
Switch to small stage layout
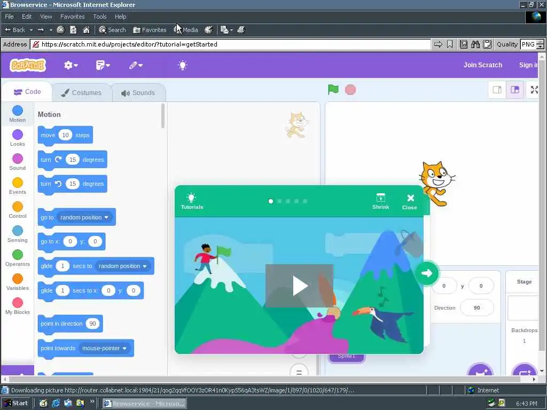497,90
